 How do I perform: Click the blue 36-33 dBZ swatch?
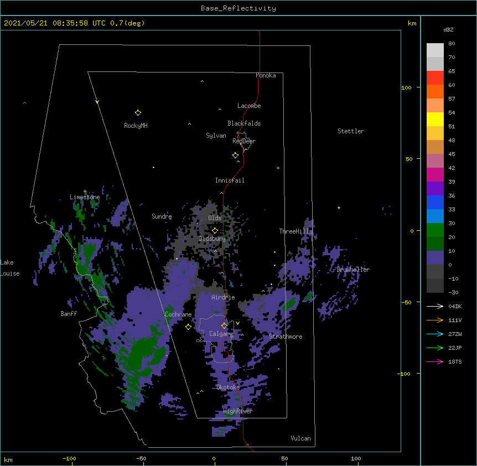435,203
